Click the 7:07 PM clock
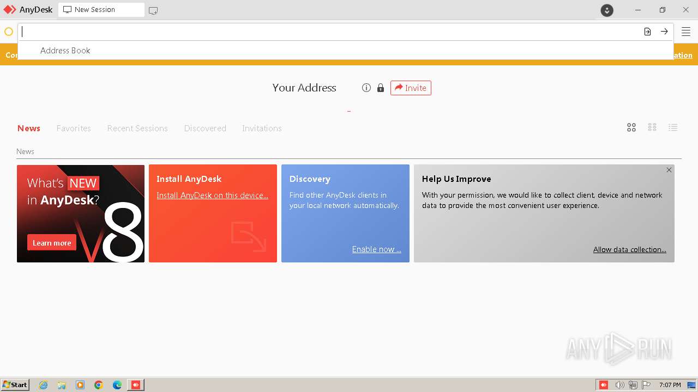Screen dimensions: 698x392 [x=670, y=385]
